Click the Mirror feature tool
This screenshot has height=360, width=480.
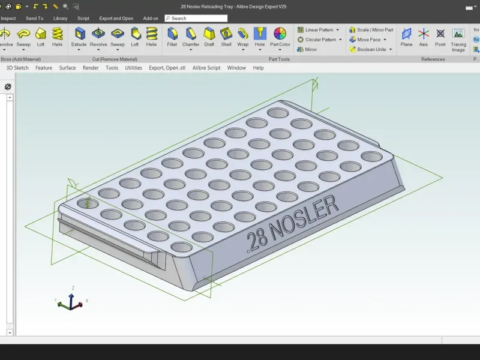click(307, 49)
